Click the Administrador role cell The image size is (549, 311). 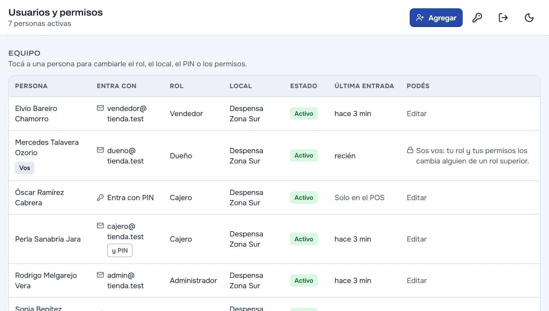pyautogui.click(x=193, y=281)
